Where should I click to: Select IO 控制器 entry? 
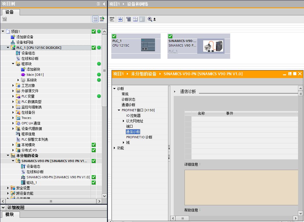[133, 116]
